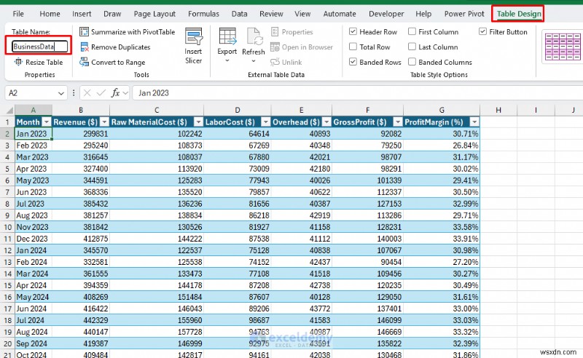Open the LaborCost ($) filter dropdown
Viewport: 583px width, 358px height.
click(265, 122)
